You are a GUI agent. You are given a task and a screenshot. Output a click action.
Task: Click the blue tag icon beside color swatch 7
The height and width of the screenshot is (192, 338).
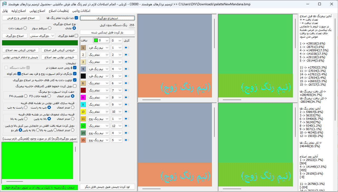pos(126,90)
